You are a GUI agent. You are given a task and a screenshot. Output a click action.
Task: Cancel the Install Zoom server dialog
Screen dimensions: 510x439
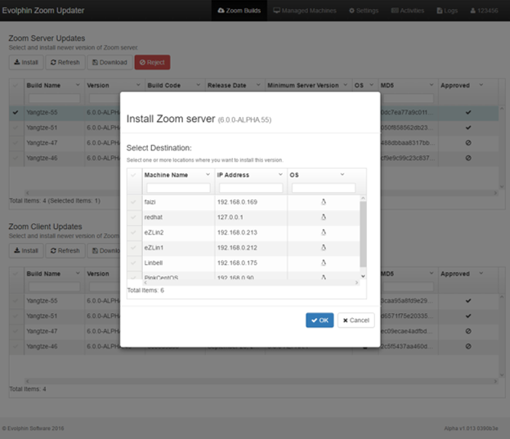[x=356, y=320]
